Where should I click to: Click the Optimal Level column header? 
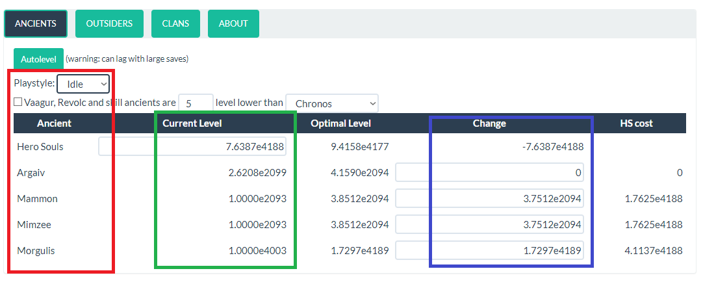pyautogui.click(x=340, y=123)
